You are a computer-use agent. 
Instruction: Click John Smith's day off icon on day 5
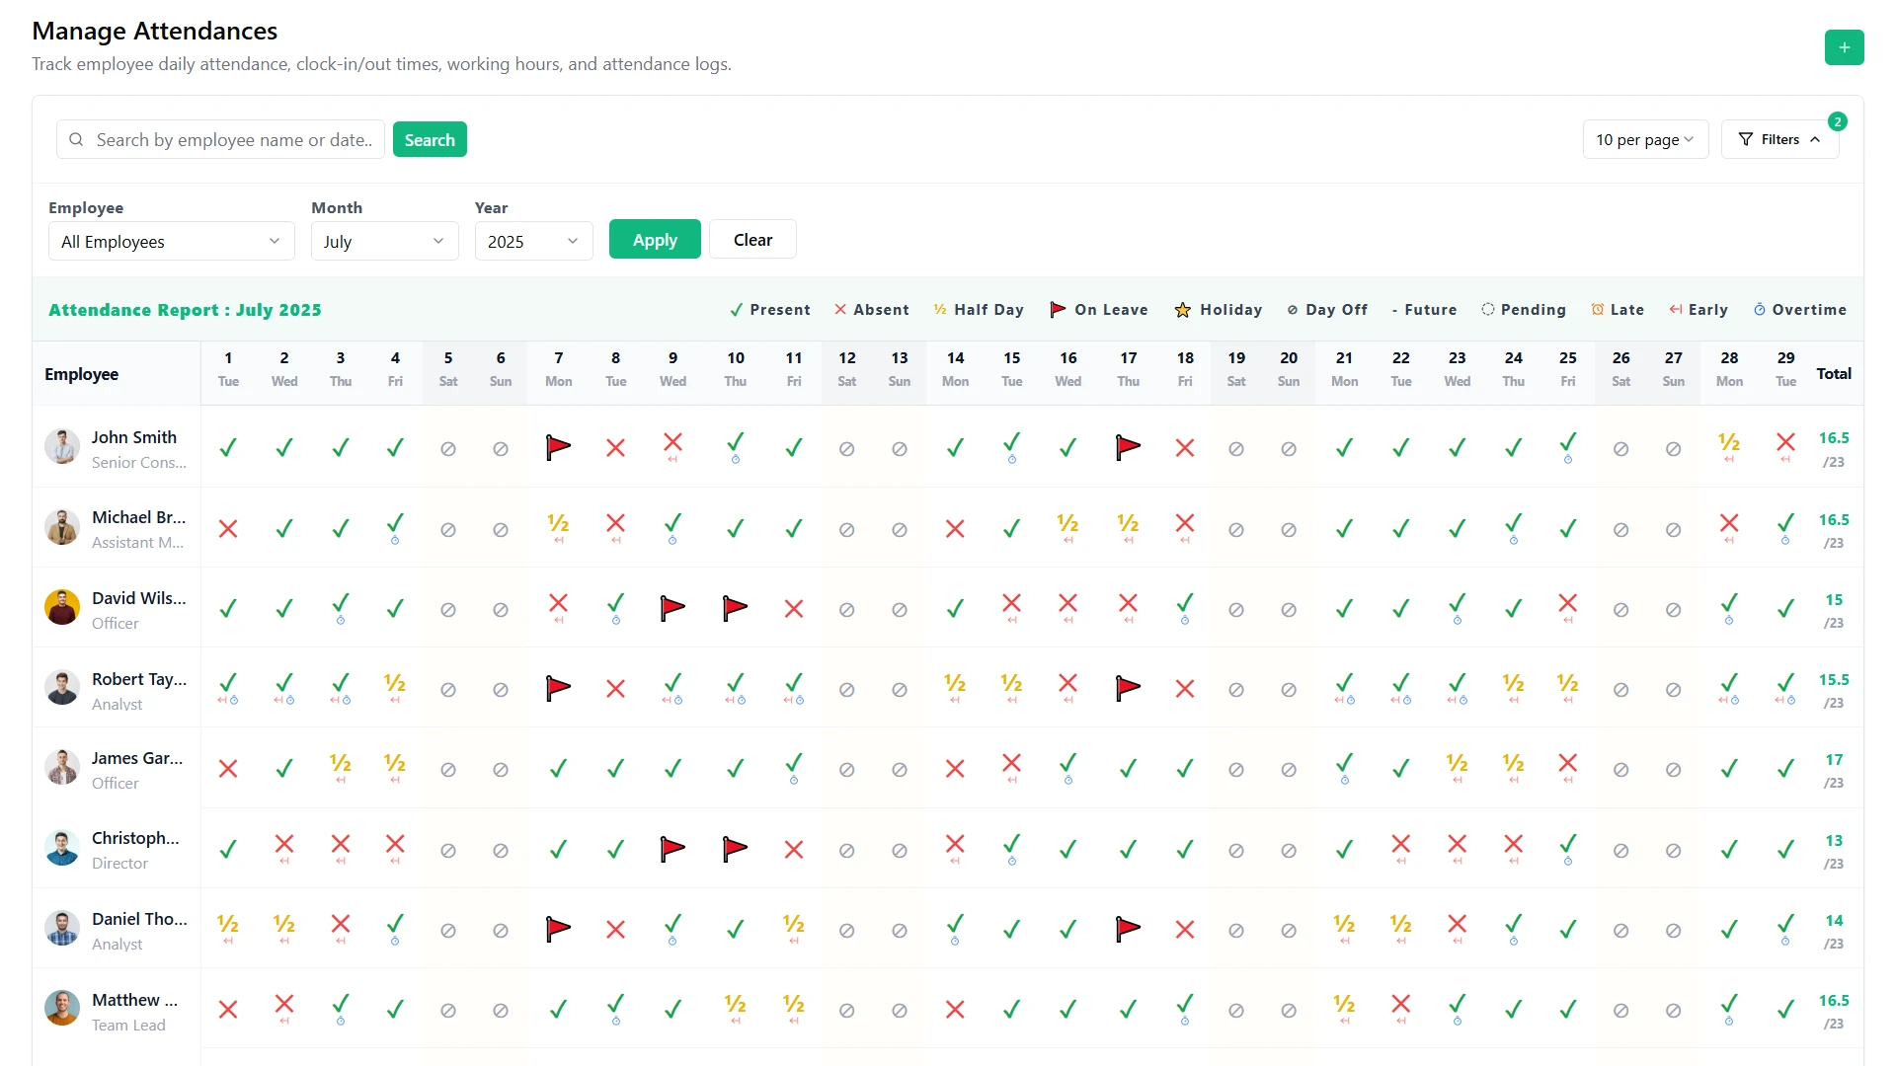point(448,449)
